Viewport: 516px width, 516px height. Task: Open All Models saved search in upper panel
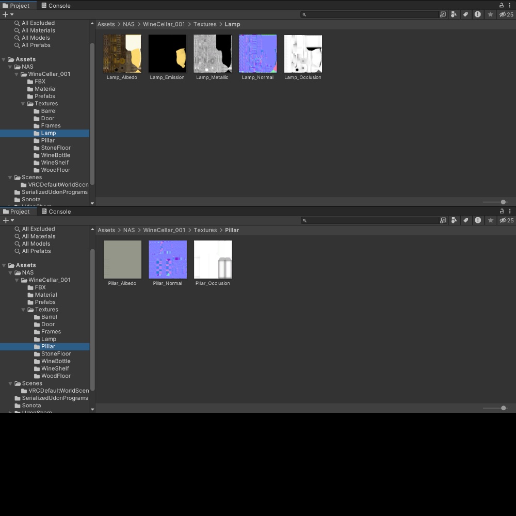tap(32, 38)
